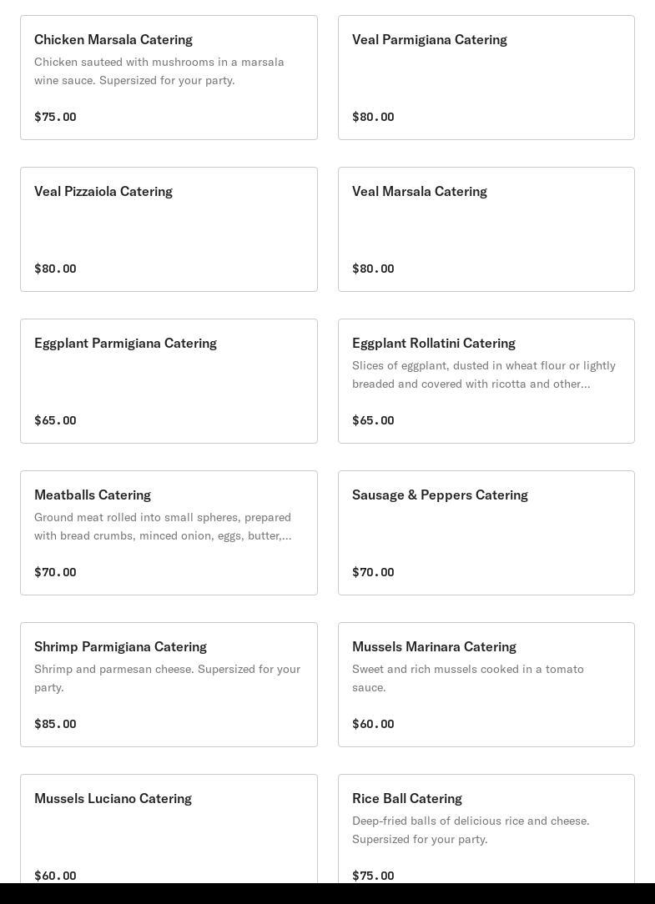Choose the Rice Ball Catering title
The width and height of the screenshot is (655, 904).
pyautogui.click(x=407, y=799)
